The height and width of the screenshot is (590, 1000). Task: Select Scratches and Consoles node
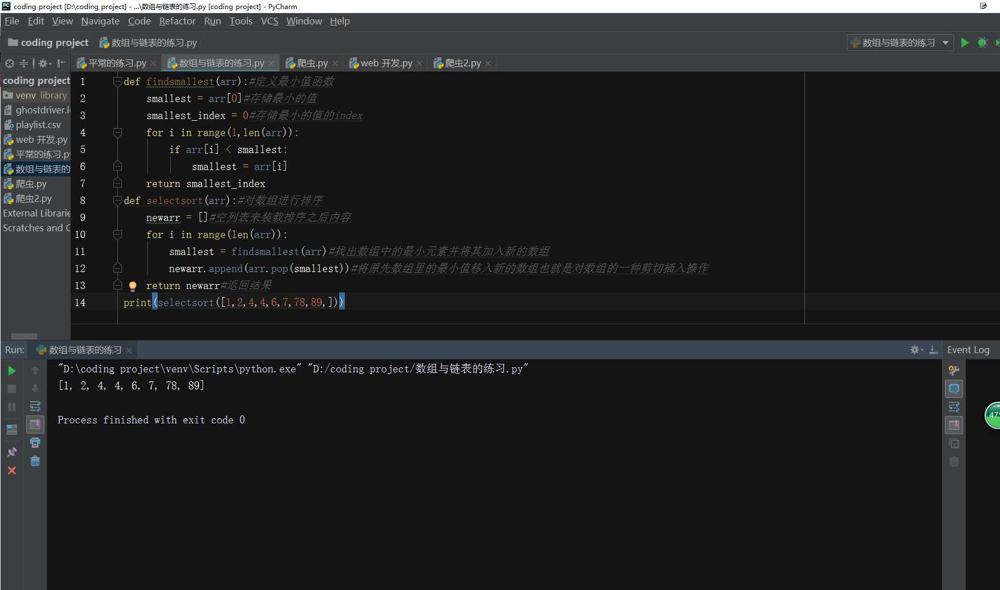[x=36, y=228]
